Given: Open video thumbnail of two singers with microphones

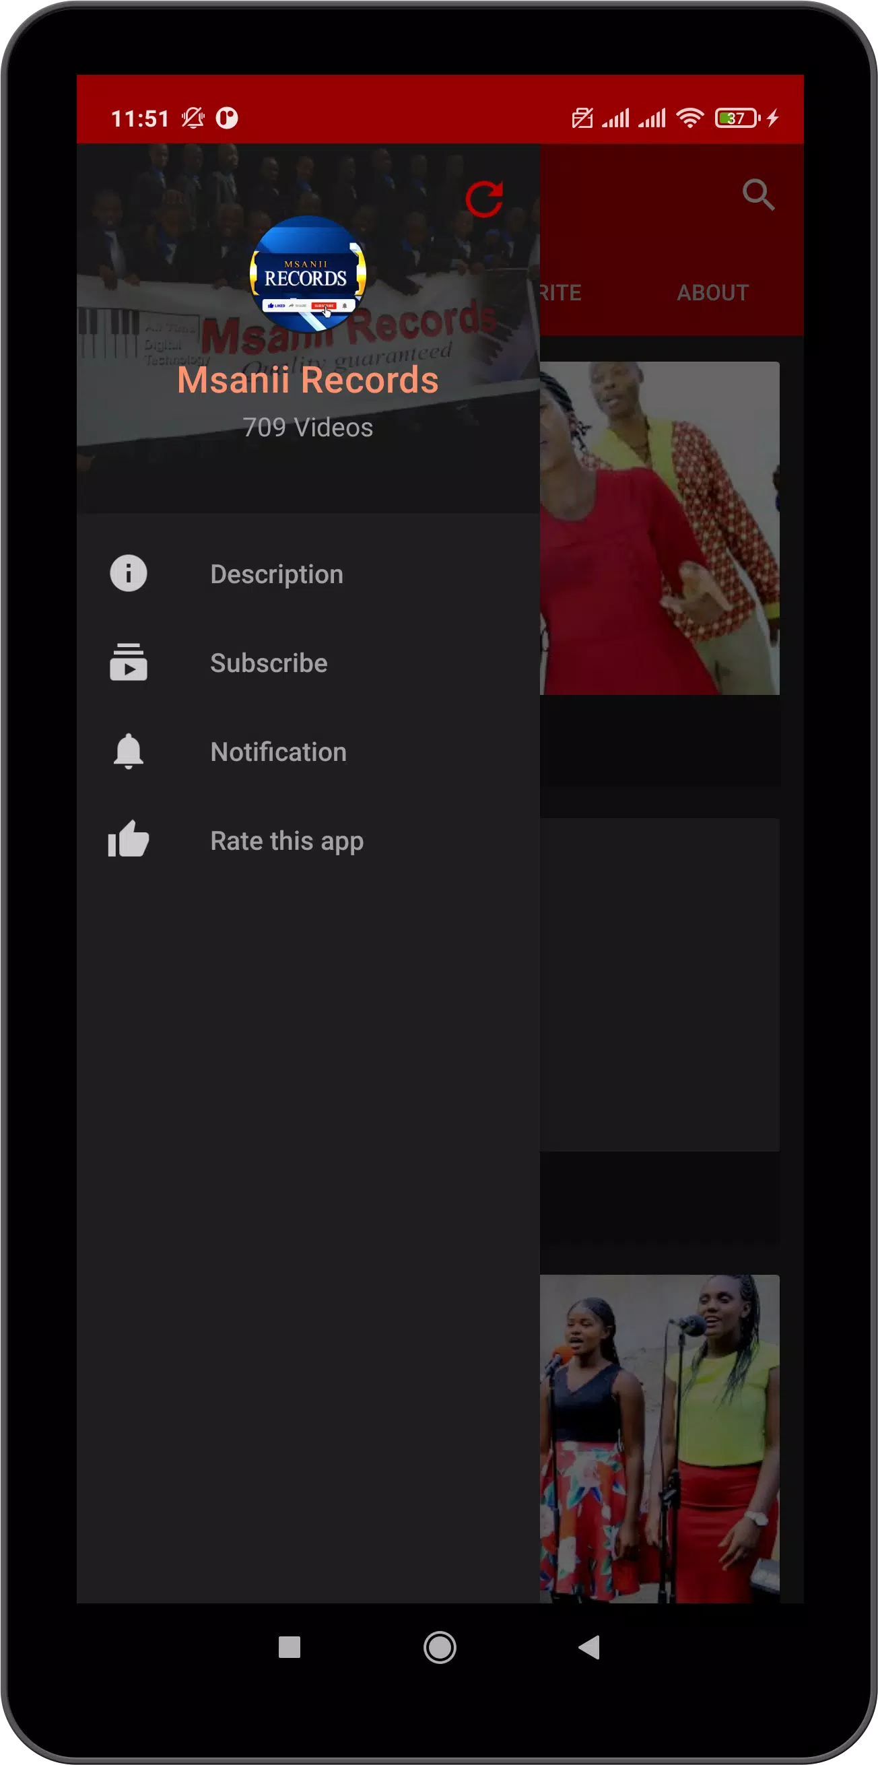Looking at the screenshot, I should click(x=659, y=1438).
